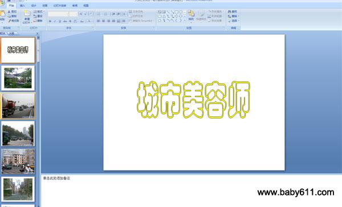Switch to the Outline (大纲) pane tab

point(11,34)
